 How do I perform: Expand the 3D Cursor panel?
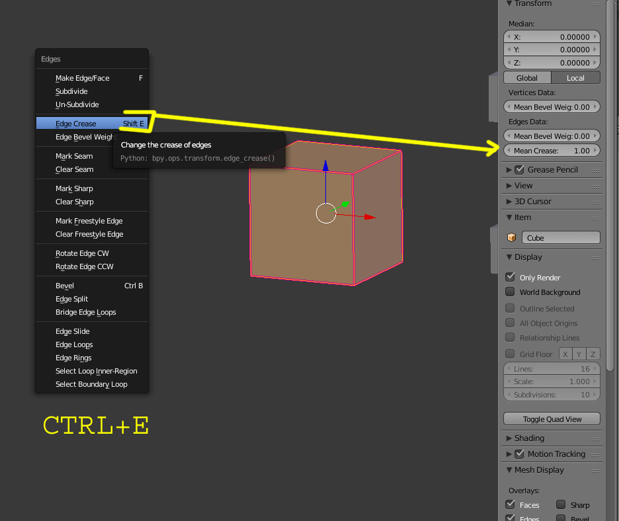pos(509,201)
